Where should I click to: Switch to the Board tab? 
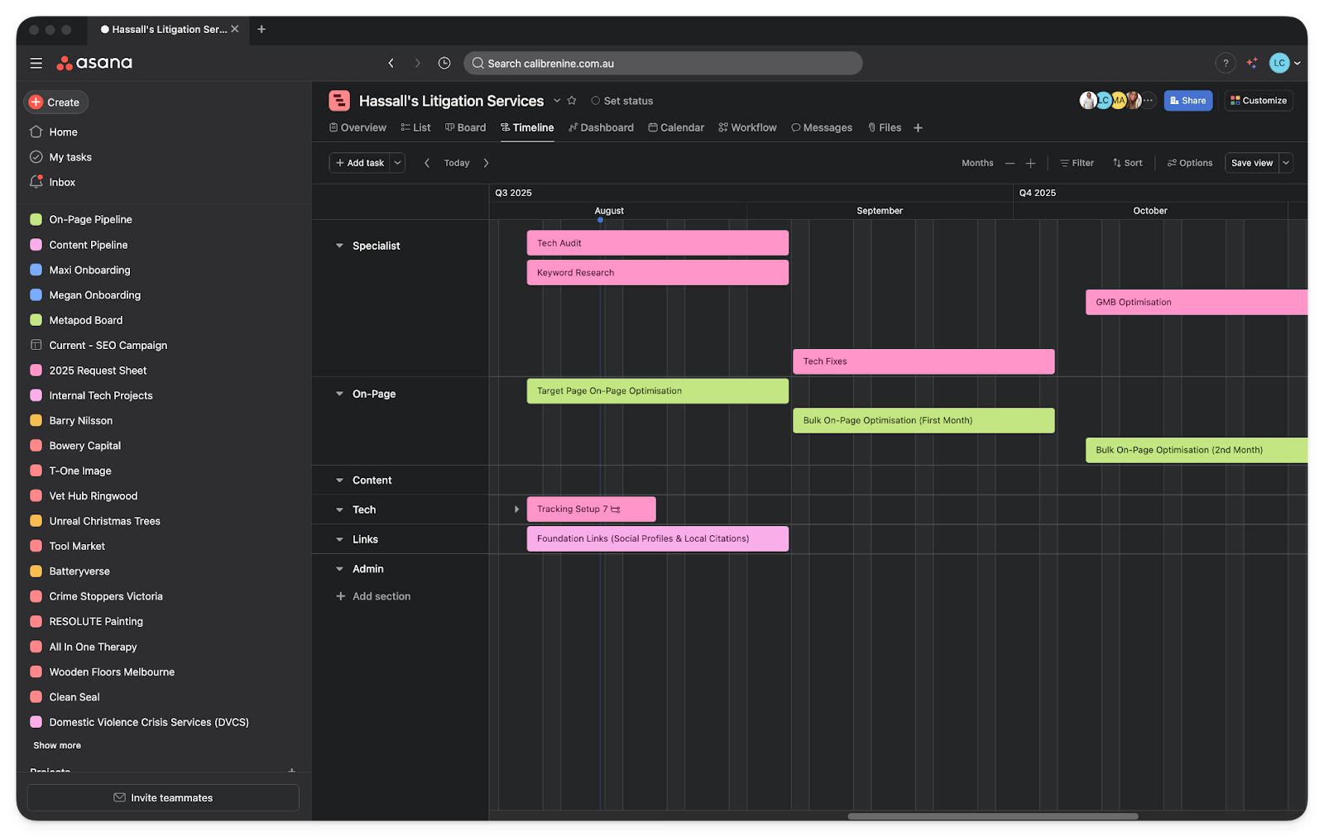466,127
